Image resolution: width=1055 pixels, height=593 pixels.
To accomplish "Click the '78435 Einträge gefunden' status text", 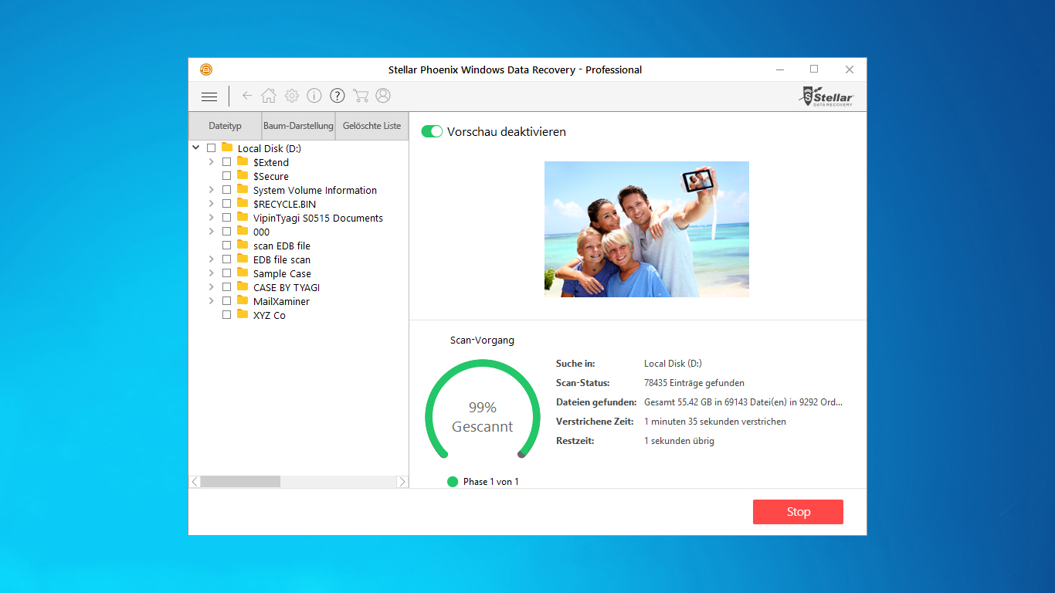I will coord(694,383).
